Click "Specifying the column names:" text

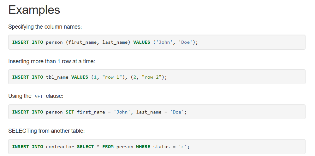coord(45,27)
